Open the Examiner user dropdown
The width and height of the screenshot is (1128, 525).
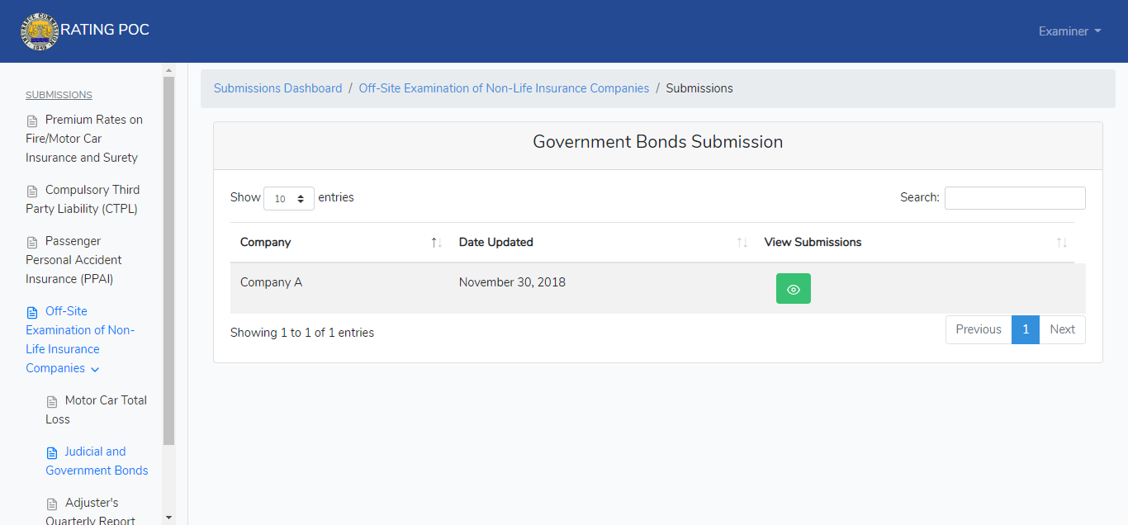[1070, 31]
